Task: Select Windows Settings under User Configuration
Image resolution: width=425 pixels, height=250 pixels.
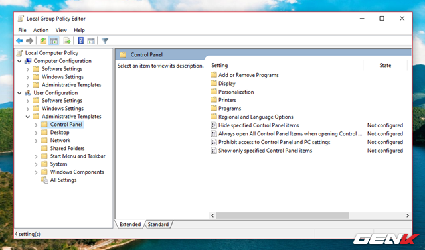Action: [x=62, y=109]
